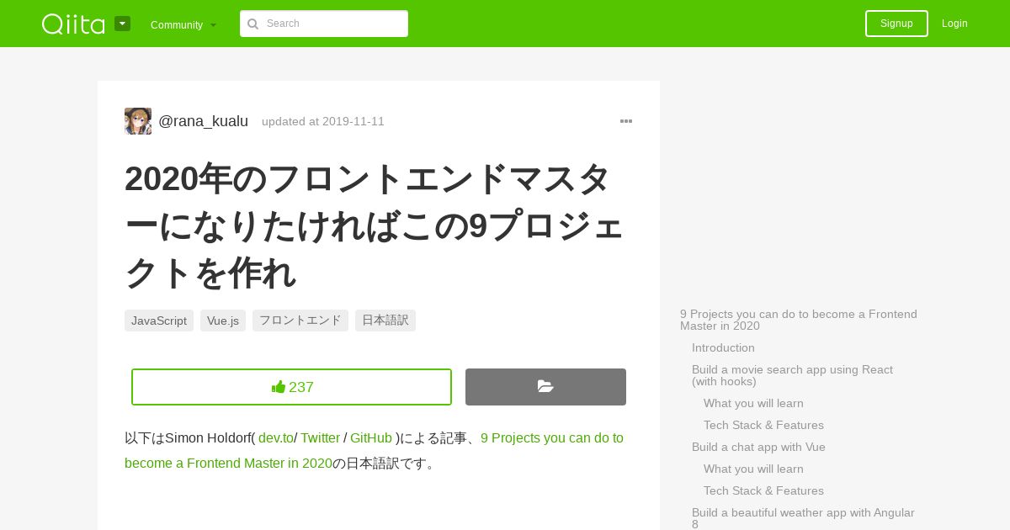Stock the article with folder icon button
The image size is (1010, 530).
click(545, 387)
